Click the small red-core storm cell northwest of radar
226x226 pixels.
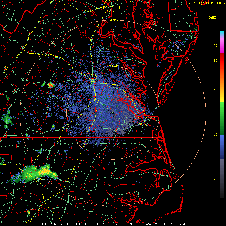coord(50,85)
